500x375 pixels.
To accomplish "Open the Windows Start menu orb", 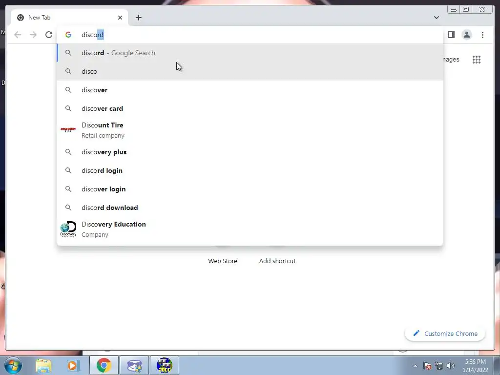I will coord(13,365).
